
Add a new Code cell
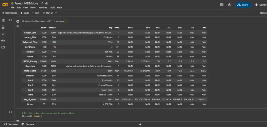tap(25, 13)
